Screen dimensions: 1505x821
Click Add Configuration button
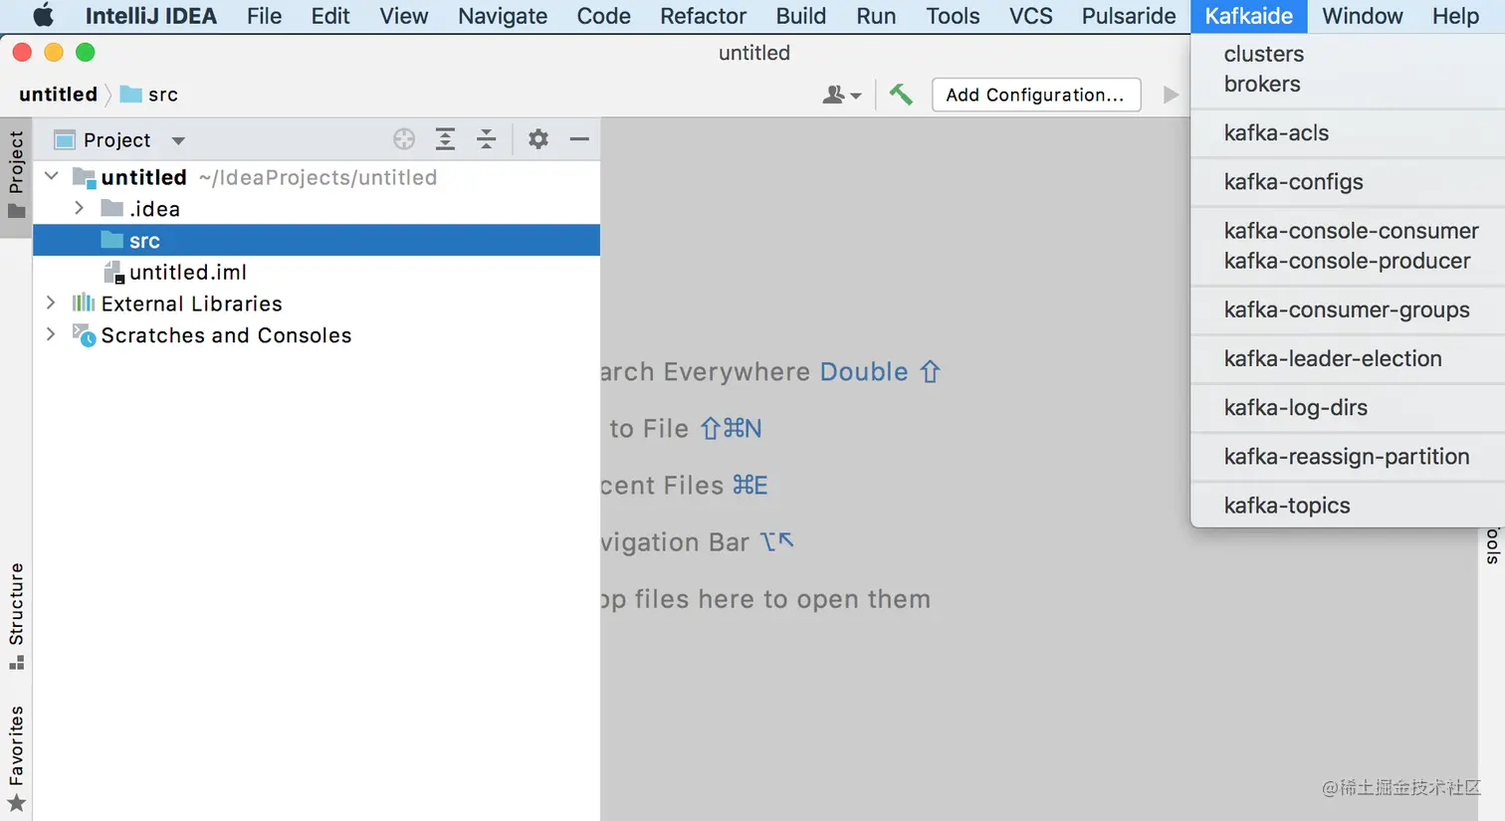pyautogui.click(x=1035, y=95)
